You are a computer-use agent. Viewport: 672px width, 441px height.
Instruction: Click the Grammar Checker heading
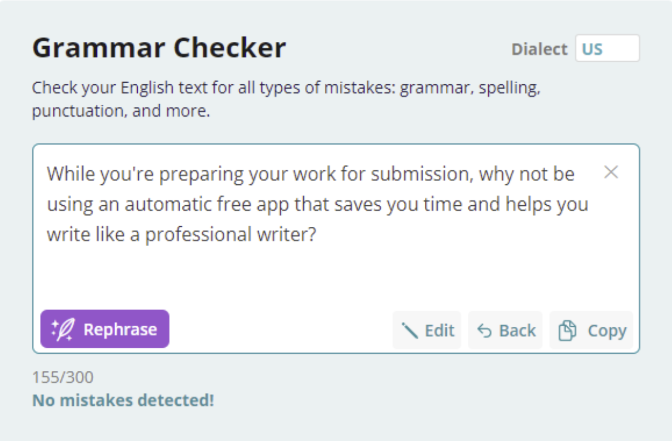pos(159,48)
